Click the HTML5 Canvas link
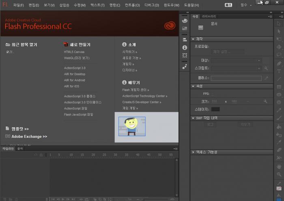 [x=74, y=52]
